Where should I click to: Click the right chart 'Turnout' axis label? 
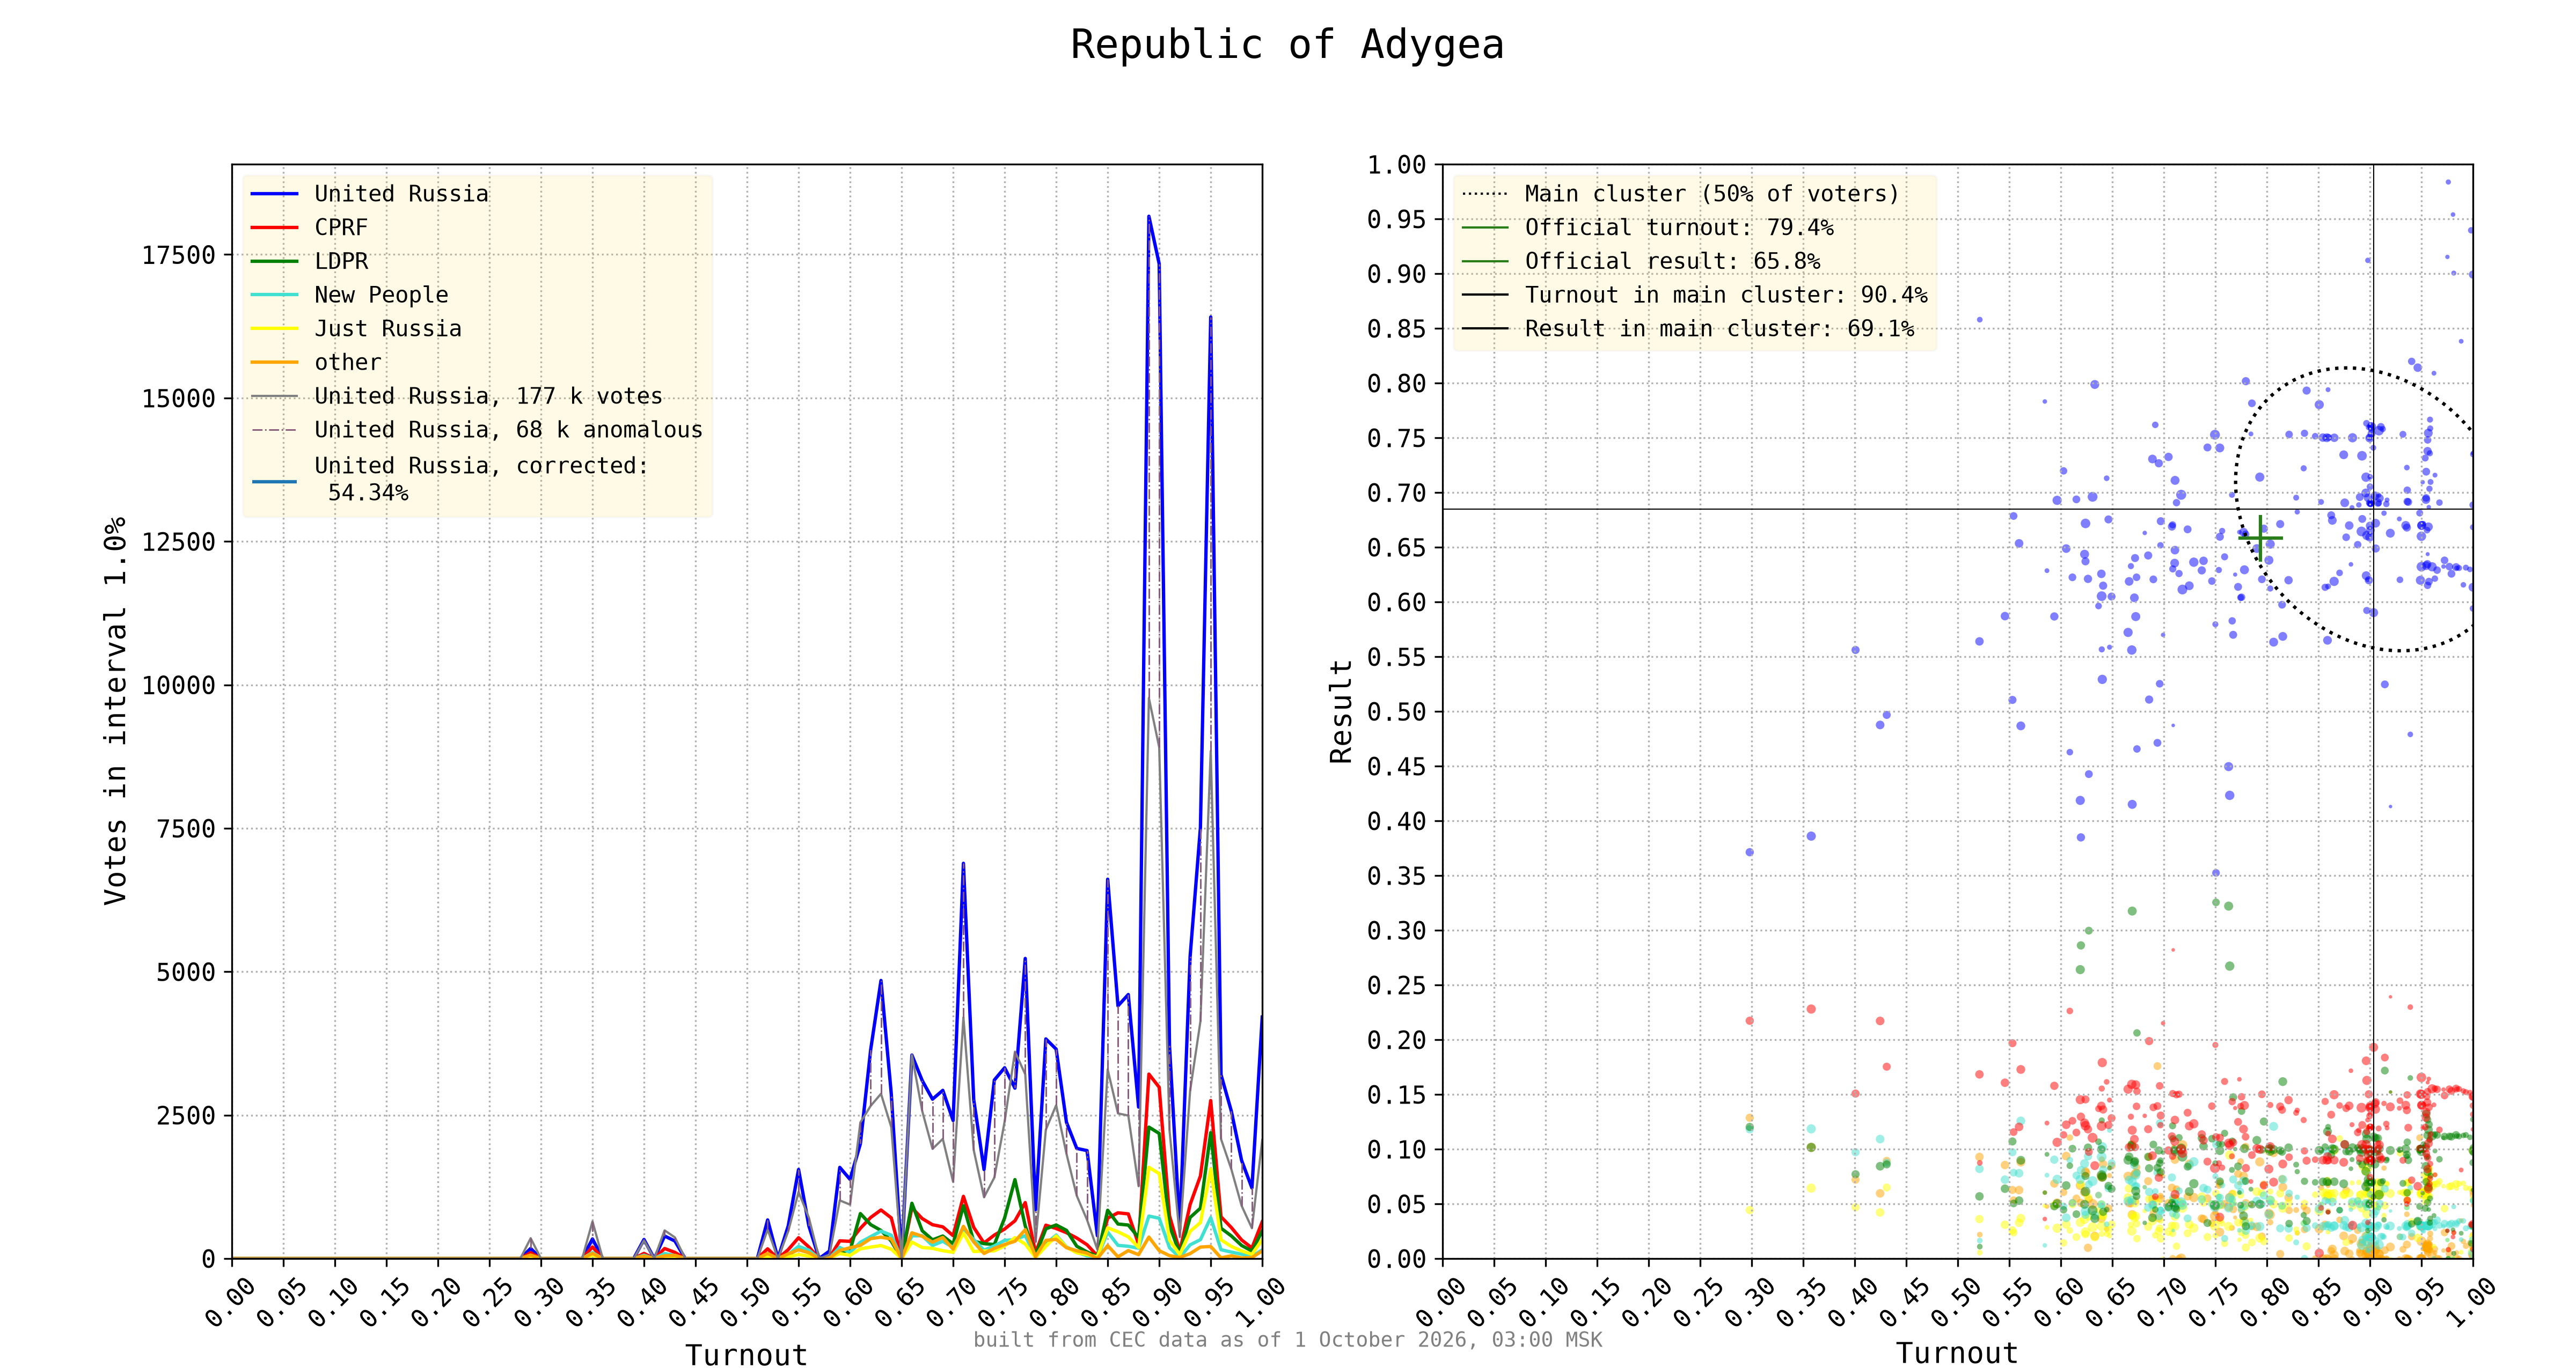click(x=1957, y=1353)
